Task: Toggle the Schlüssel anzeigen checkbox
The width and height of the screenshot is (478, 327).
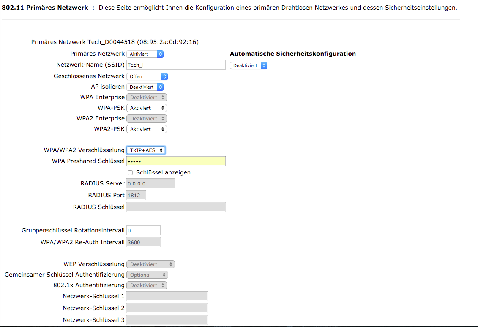Action: [x=130, y=173]
